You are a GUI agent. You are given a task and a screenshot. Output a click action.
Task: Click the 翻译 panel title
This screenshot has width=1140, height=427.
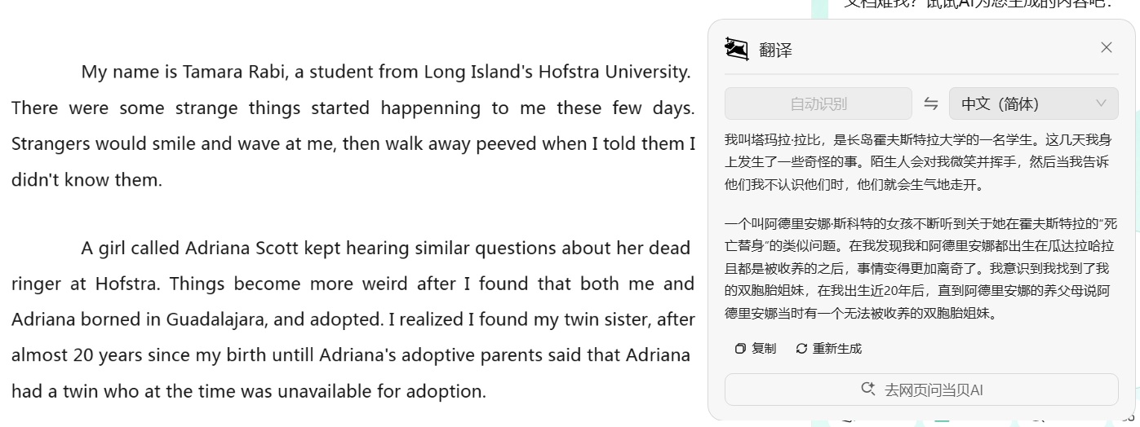(x=775, y=50)
